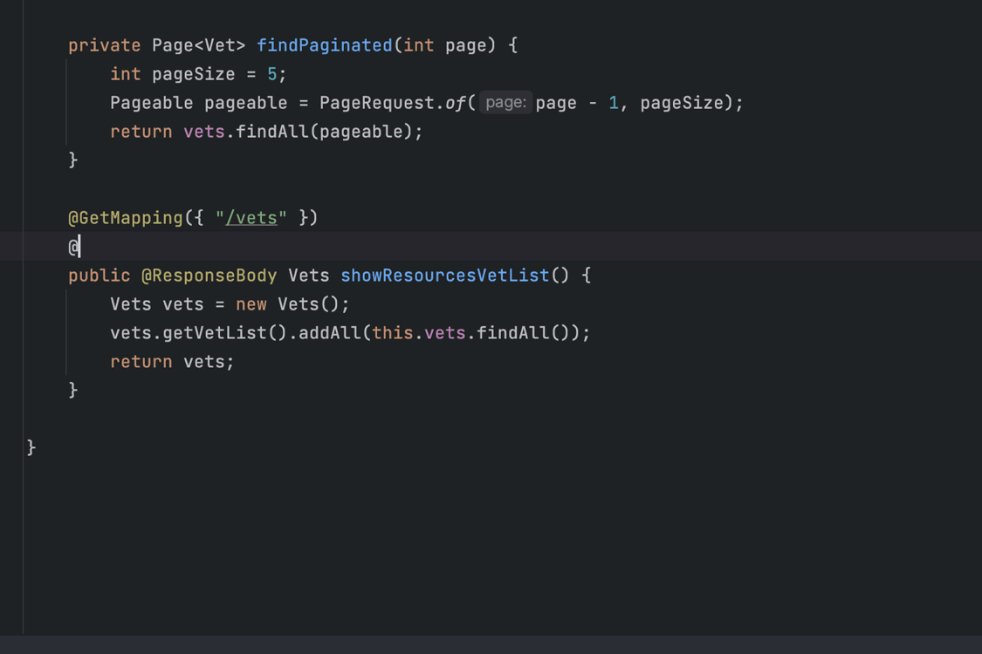Click the lone "@" on the highlighted line
Screen dimensions: 982x654
pyautogui.click(x=73, y=247)
